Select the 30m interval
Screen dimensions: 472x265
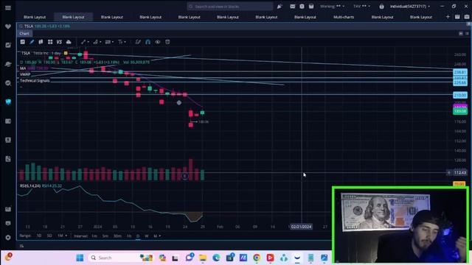(117, 236)
